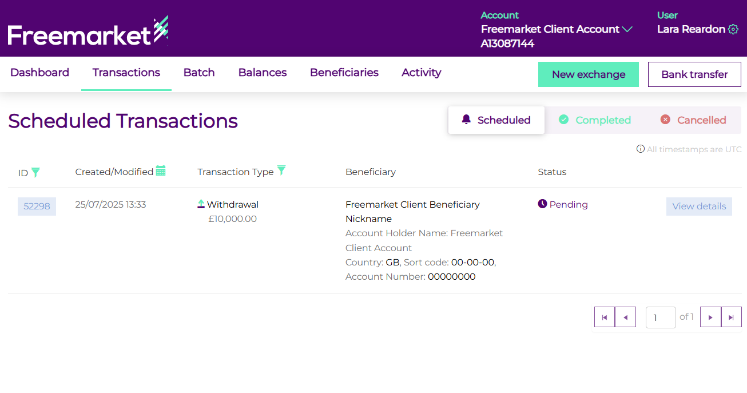Go to the first page
Image resolution: width=747 pixels, height=393 pixels.
click(x=605, y=317)
